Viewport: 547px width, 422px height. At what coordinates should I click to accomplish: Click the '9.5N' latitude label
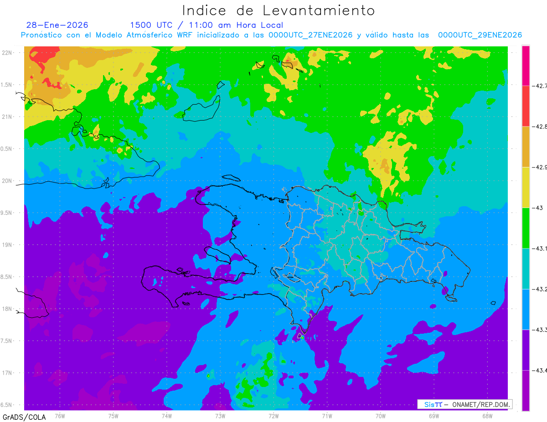click(7, 213)
